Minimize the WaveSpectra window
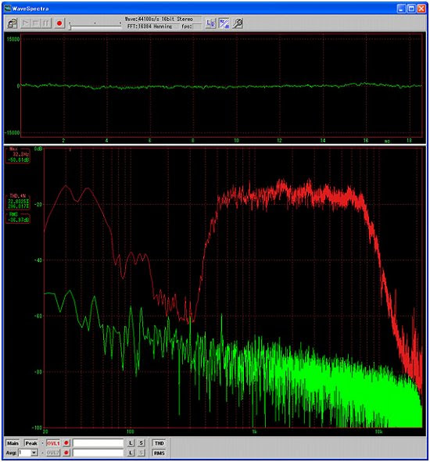 (x=401, y=9)
